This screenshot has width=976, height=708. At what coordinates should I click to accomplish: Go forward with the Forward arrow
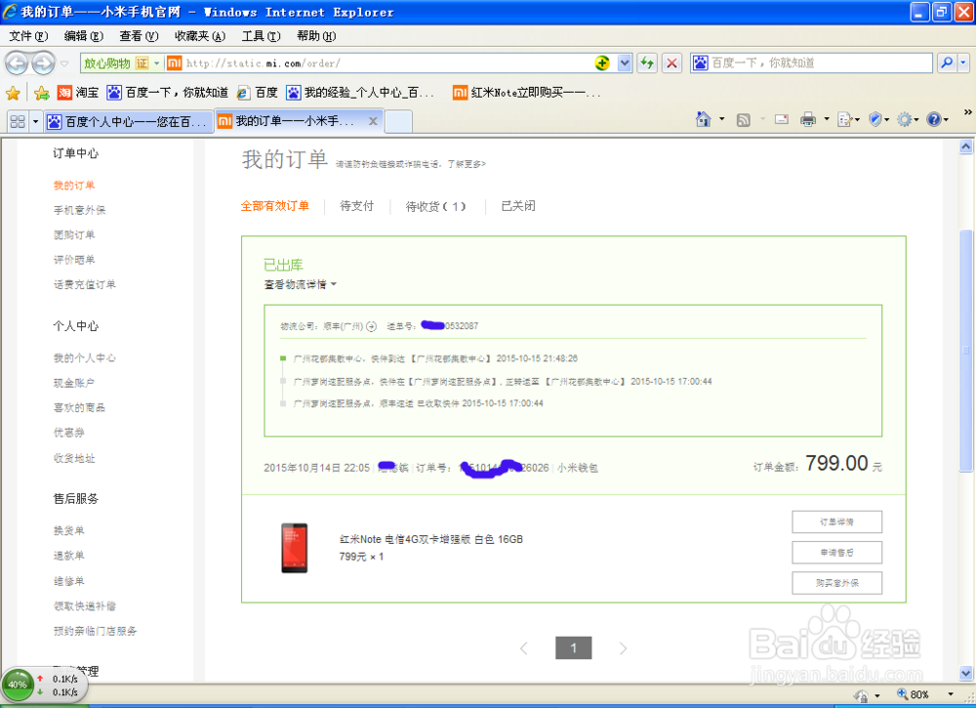pos(43,62)
